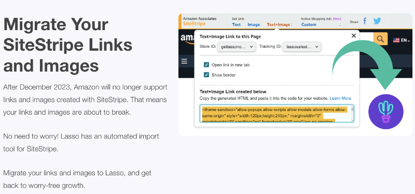Open the Store ID dropdown
Screen dimensions: 415x194
tap(237, 47)
